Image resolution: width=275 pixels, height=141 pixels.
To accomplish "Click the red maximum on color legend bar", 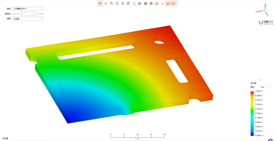I will [252, 92].
